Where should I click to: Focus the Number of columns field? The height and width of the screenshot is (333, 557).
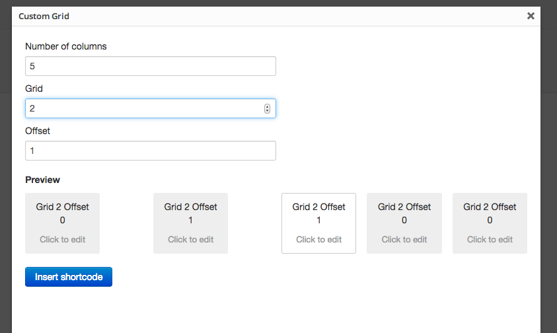tap(151, 66)
